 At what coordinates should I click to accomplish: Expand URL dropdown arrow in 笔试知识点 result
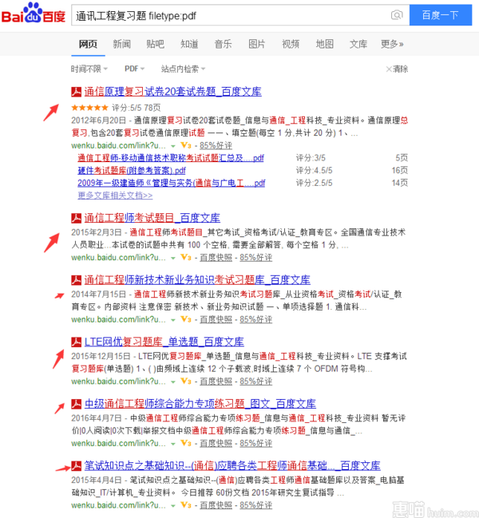coord(172,505)
